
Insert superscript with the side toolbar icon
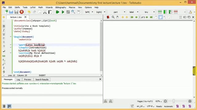click(4, 64)
